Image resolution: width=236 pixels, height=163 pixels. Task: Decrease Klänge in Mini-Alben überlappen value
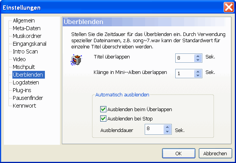click(198, 75)
